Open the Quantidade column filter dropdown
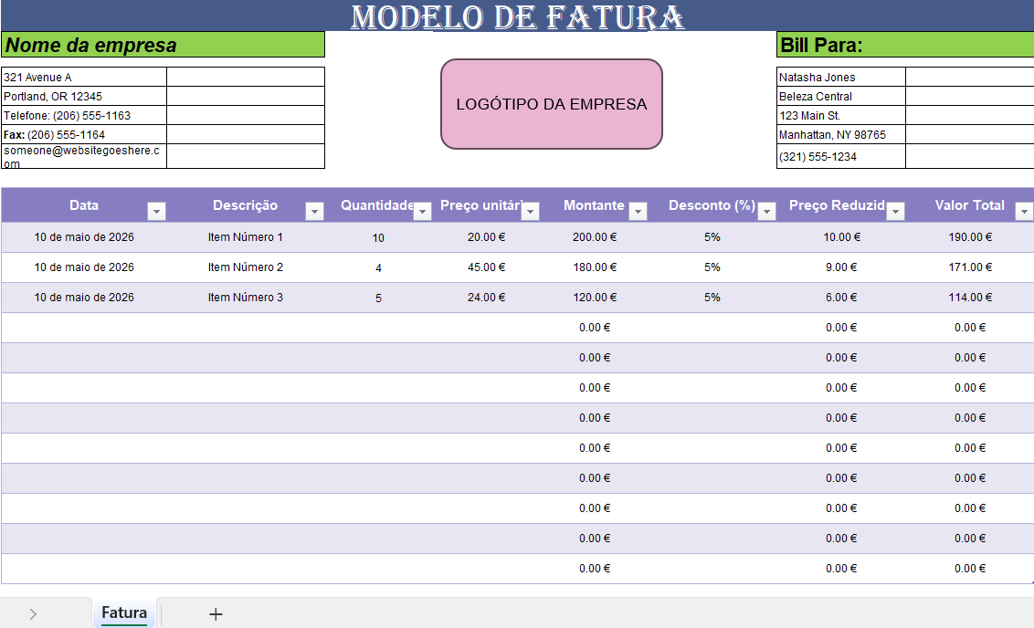The width and height of the screenshot is (1034, 628). [422, 210]
